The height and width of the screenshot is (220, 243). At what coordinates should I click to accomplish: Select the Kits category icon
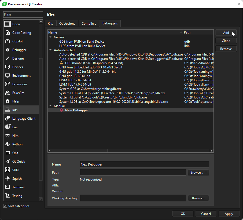pos(8,110)
